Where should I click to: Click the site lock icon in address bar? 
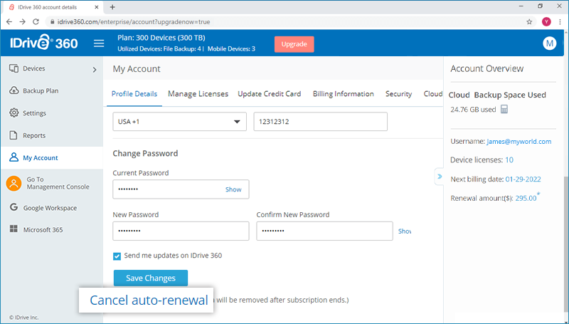[52, 22]
